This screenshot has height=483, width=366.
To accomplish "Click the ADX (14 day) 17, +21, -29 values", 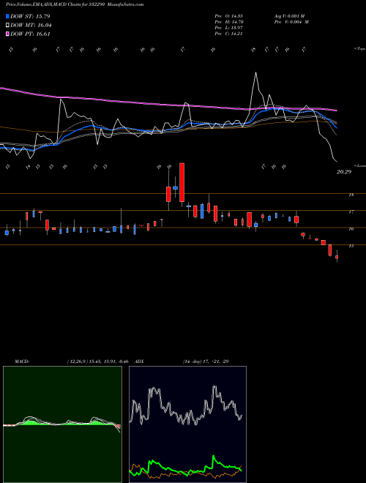I will pos(206,362).
